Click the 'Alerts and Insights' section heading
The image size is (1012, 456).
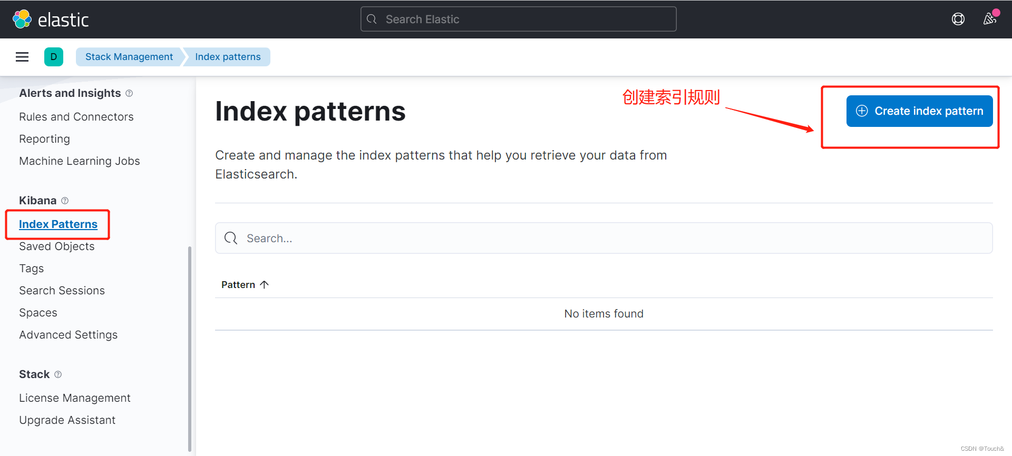[x=70, y=93]
